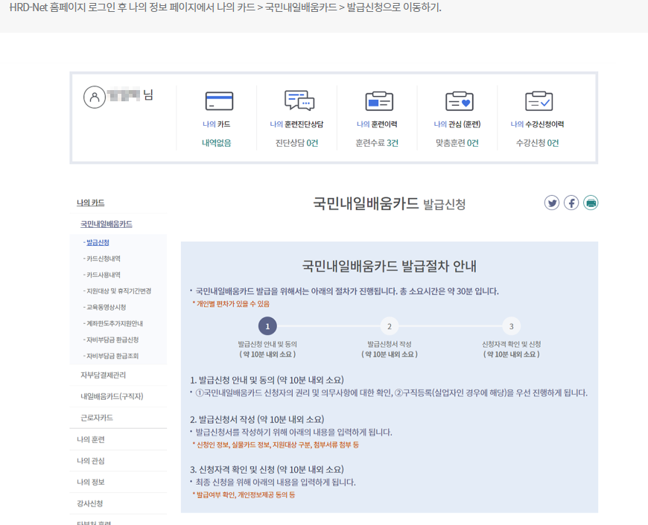Click 나의 관심 (훈련) label
This screenshot has height=525, width=648.
point(457,124)
